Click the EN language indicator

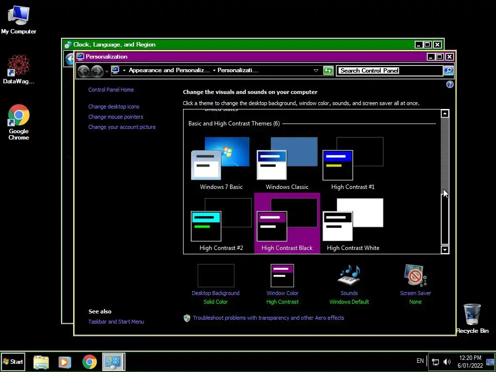tap(420, 361)
